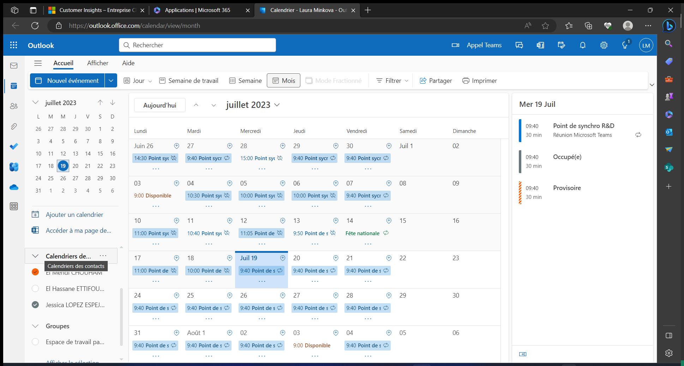Image resolution: width=684 pixels, height=366 pixels.
Task: Open OneDrive cloud icon in sidebar
Action: [x=14, y=187]
